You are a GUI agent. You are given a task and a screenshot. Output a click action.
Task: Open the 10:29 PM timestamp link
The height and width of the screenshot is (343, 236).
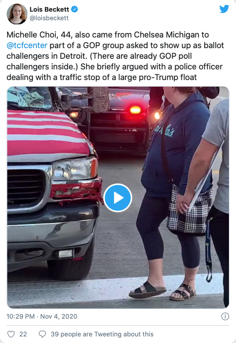21,316
